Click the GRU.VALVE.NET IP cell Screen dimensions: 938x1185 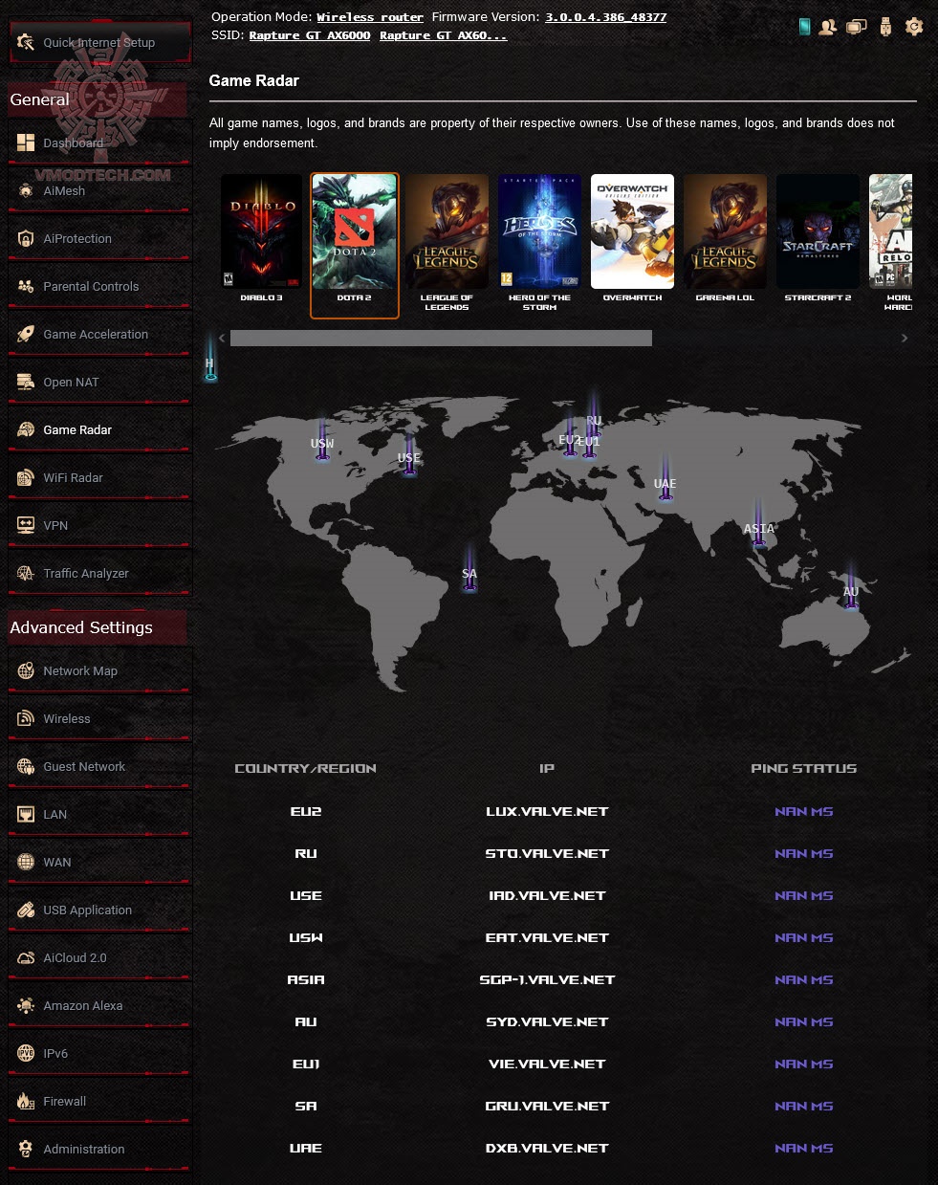coord(547,1106)
